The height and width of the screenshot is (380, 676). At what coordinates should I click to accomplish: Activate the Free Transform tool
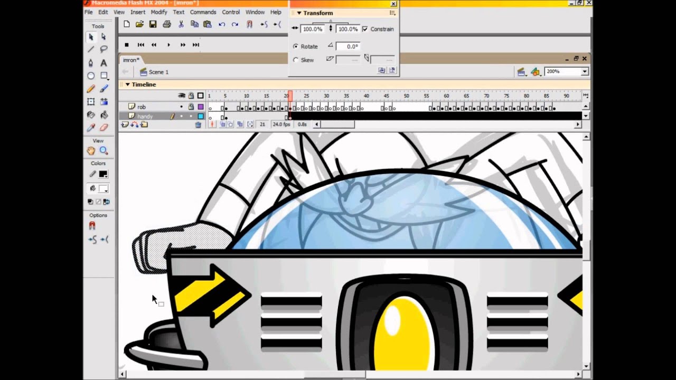click(91, 101)
